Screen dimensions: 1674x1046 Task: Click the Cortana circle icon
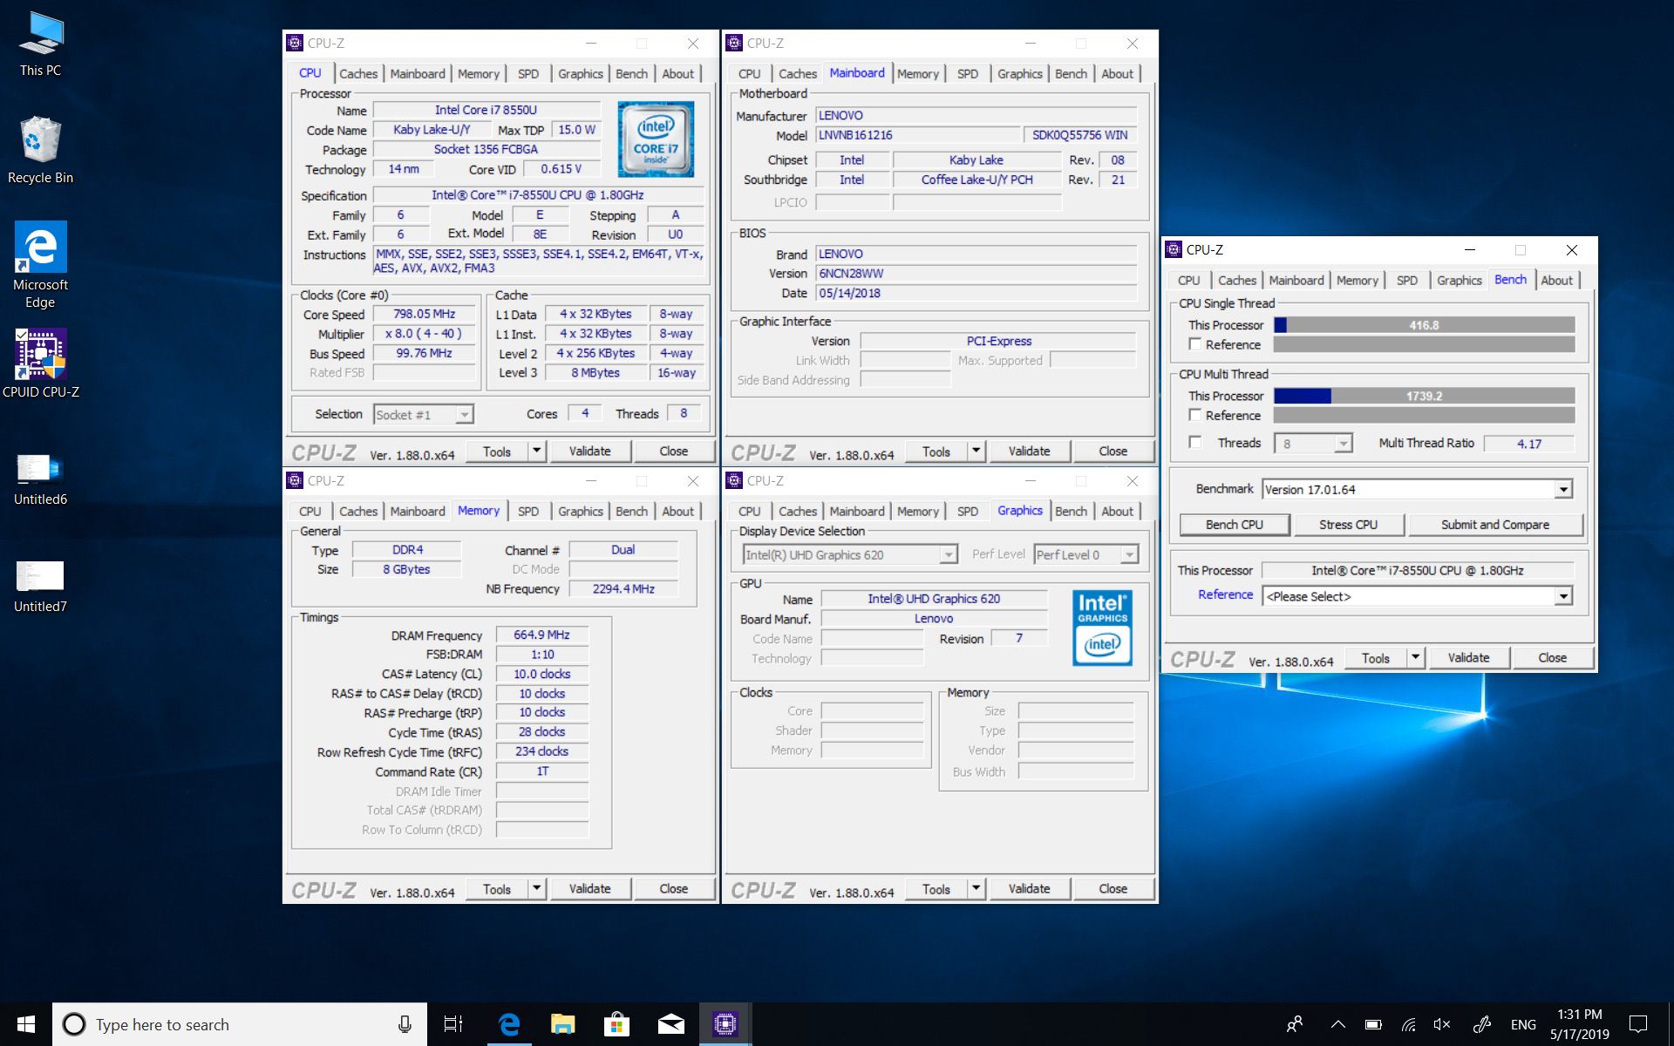point(74,1024)
